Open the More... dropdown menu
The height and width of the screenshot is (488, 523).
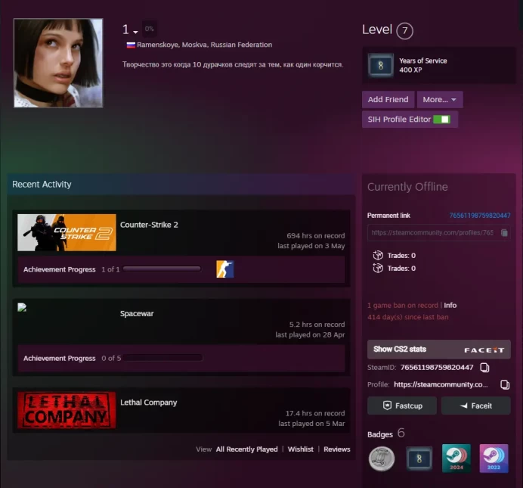tap(440, 99)
